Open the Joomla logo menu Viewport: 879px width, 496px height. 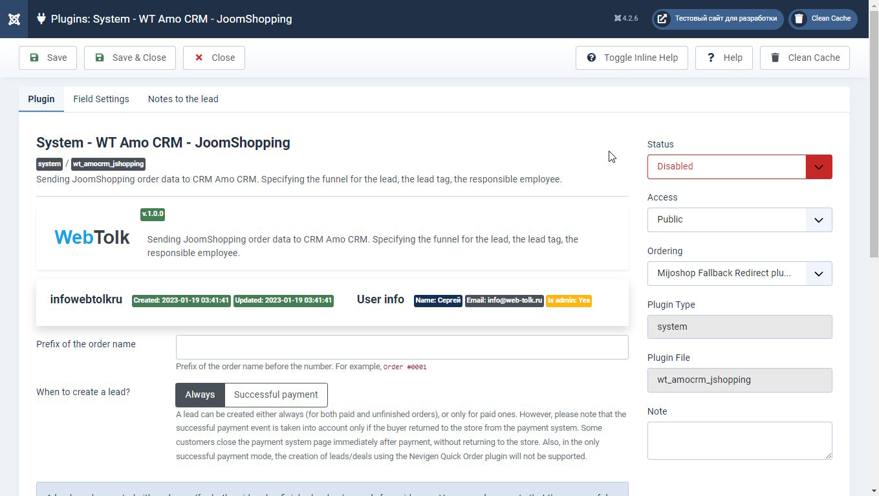(14, 19)
